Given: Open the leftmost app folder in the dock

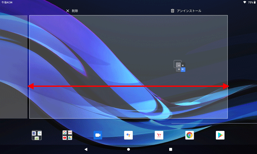Looking at the screenshot, I should coord(37,135).
